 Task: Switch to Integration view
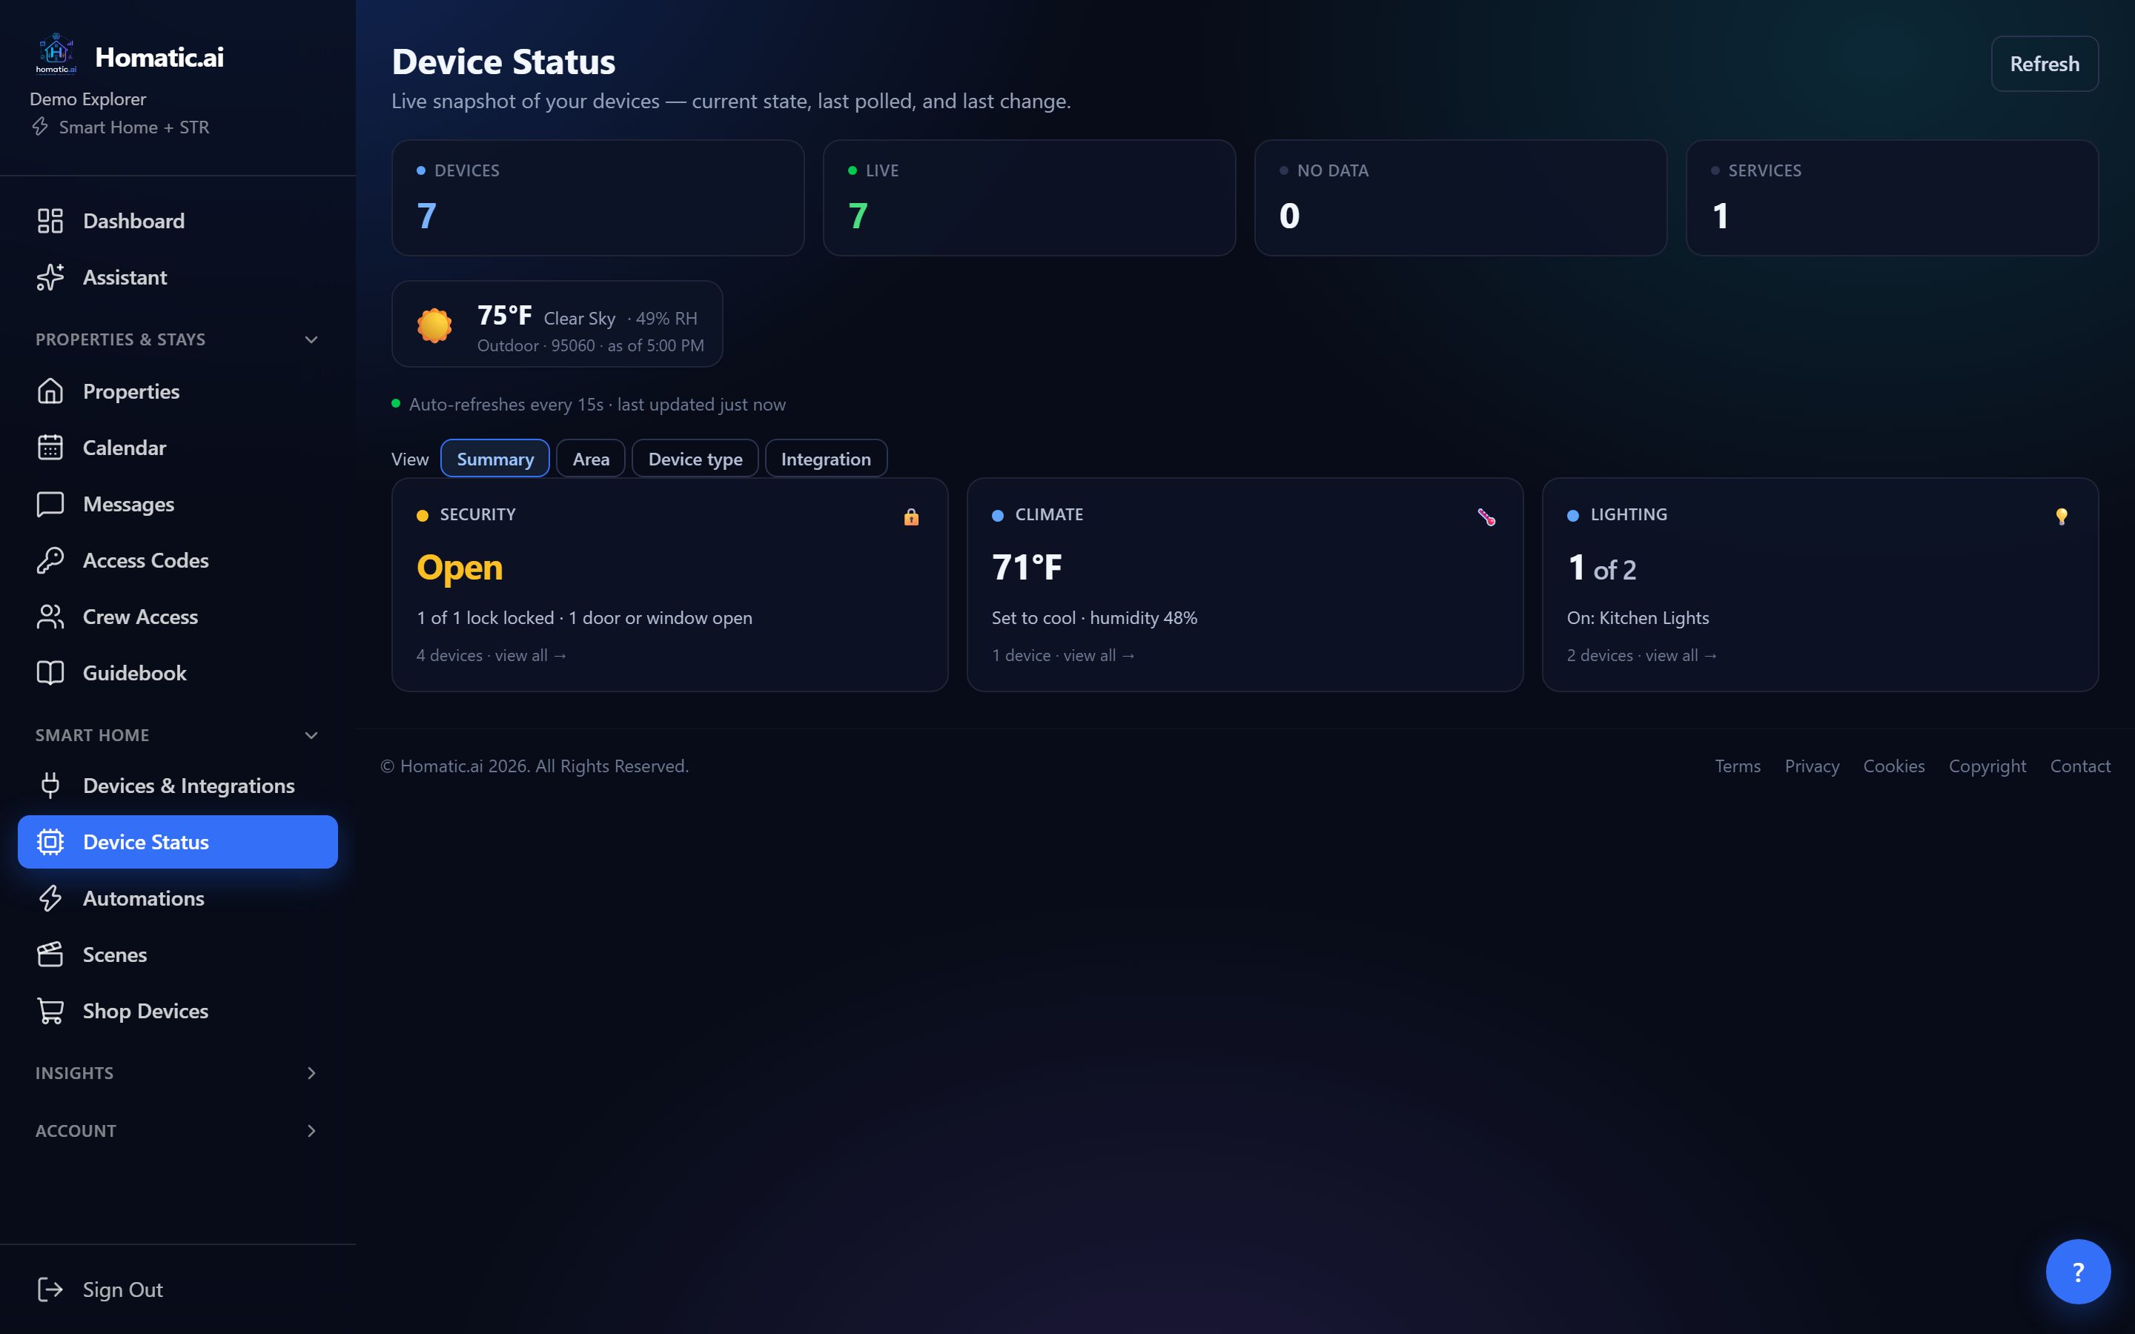point(826,459)
